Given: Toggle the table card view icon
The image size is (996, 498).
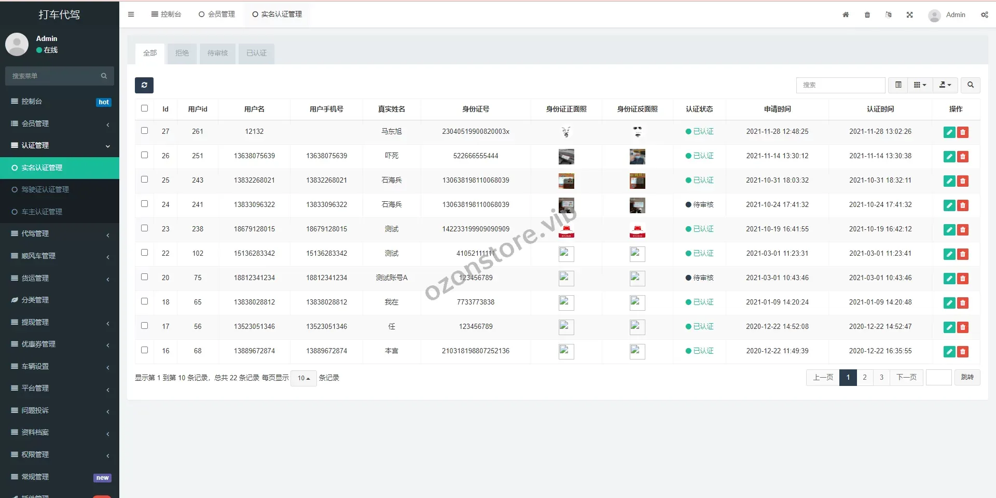Looking at the screenshot, I should tap(898, 85).
